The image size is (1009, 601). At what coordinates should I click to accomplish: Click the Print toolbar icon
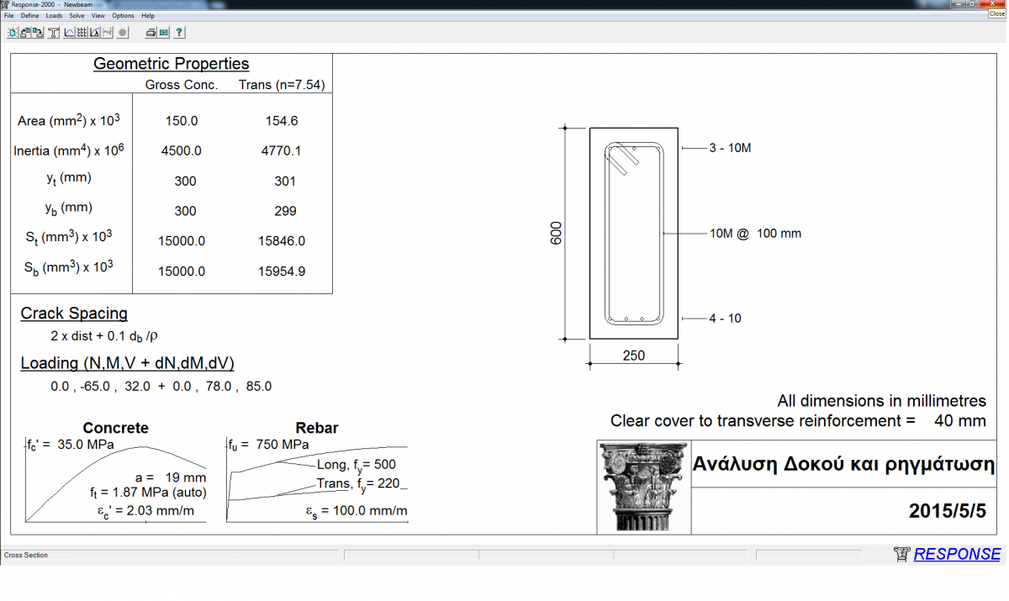[x=151, y=33]
